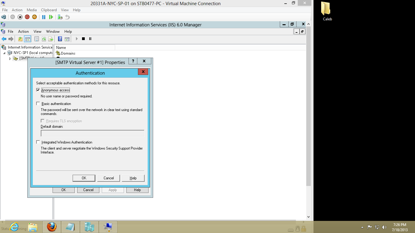Click Help in the Authentication dialog
Image resolution: width=415 pixels, height=233 pixels.
coord(133,178)
